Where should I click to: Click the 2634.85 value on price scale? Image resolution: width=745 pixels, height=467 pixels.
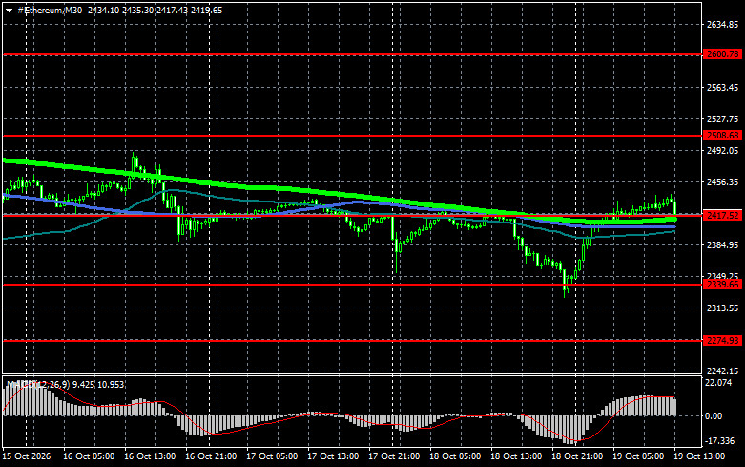point(722,25)
